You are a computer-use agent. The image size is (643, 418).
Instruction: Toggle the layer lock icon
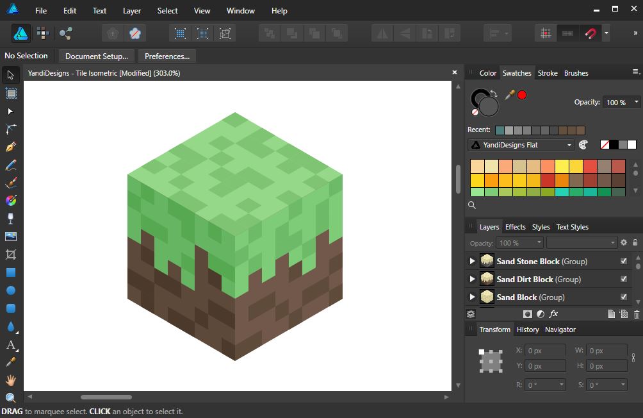coord(635,243)
